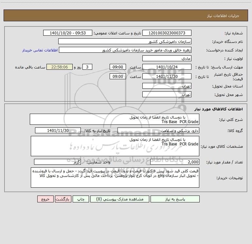Image resolution: width=252 pixels, height=244 pixels.
Task: Click response deadline date field 1401/10/24
Action: pyautogui.click(x=167, y=67)
